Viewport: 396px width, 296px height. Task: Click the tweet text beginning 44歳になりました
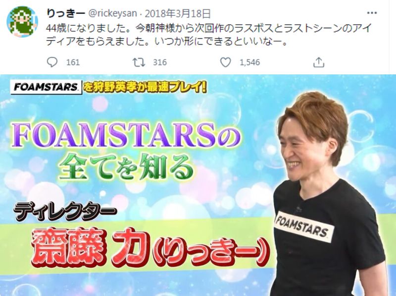click(x=208, y=35)
